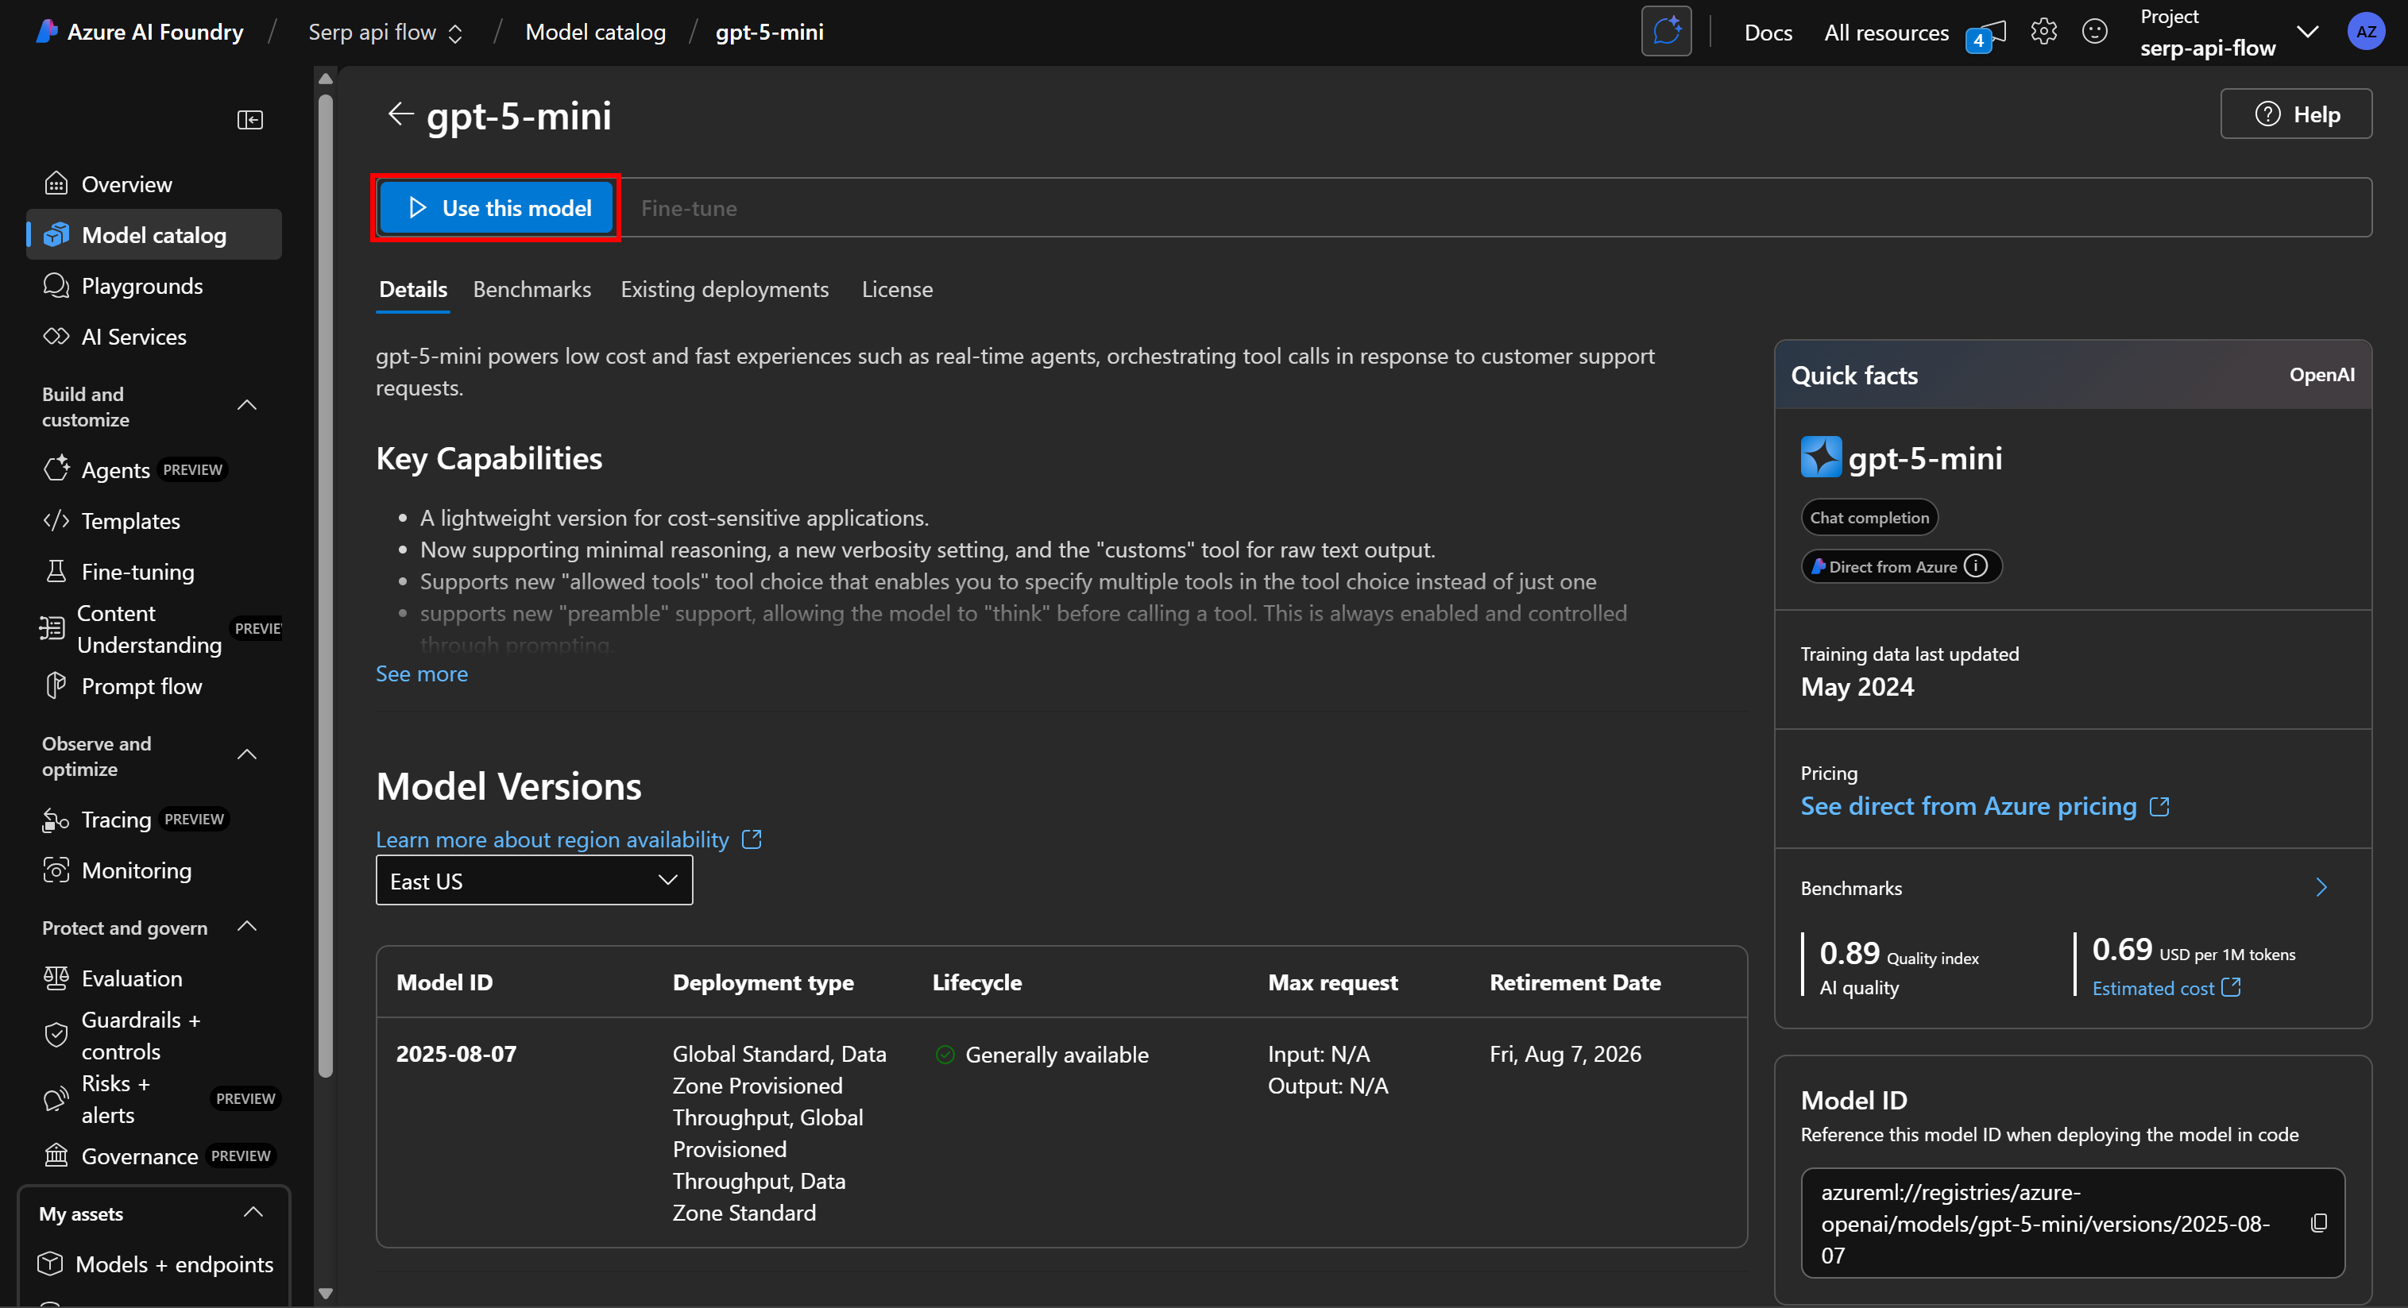Expand the project selector chevron
This screenshot has width=2408, height=1308.
click(x=2307, y=32)
